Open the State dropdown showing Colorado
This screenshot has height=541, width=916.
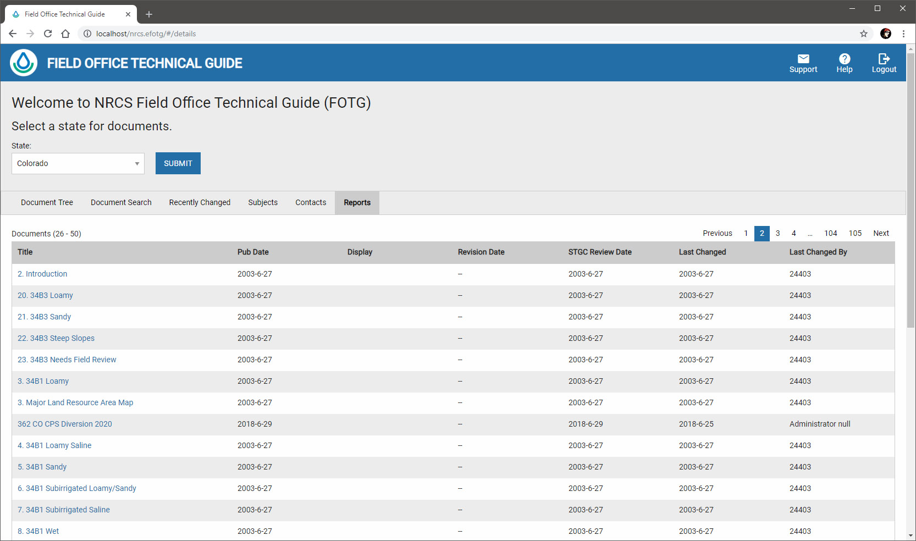(78, 163)
